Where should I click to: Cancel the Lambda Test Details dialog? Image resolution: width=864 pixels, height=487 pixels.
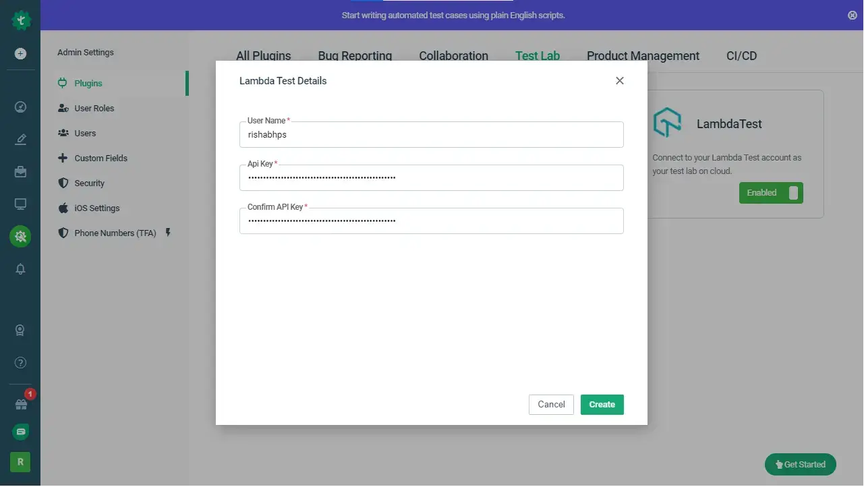click(x=550, y=404)
